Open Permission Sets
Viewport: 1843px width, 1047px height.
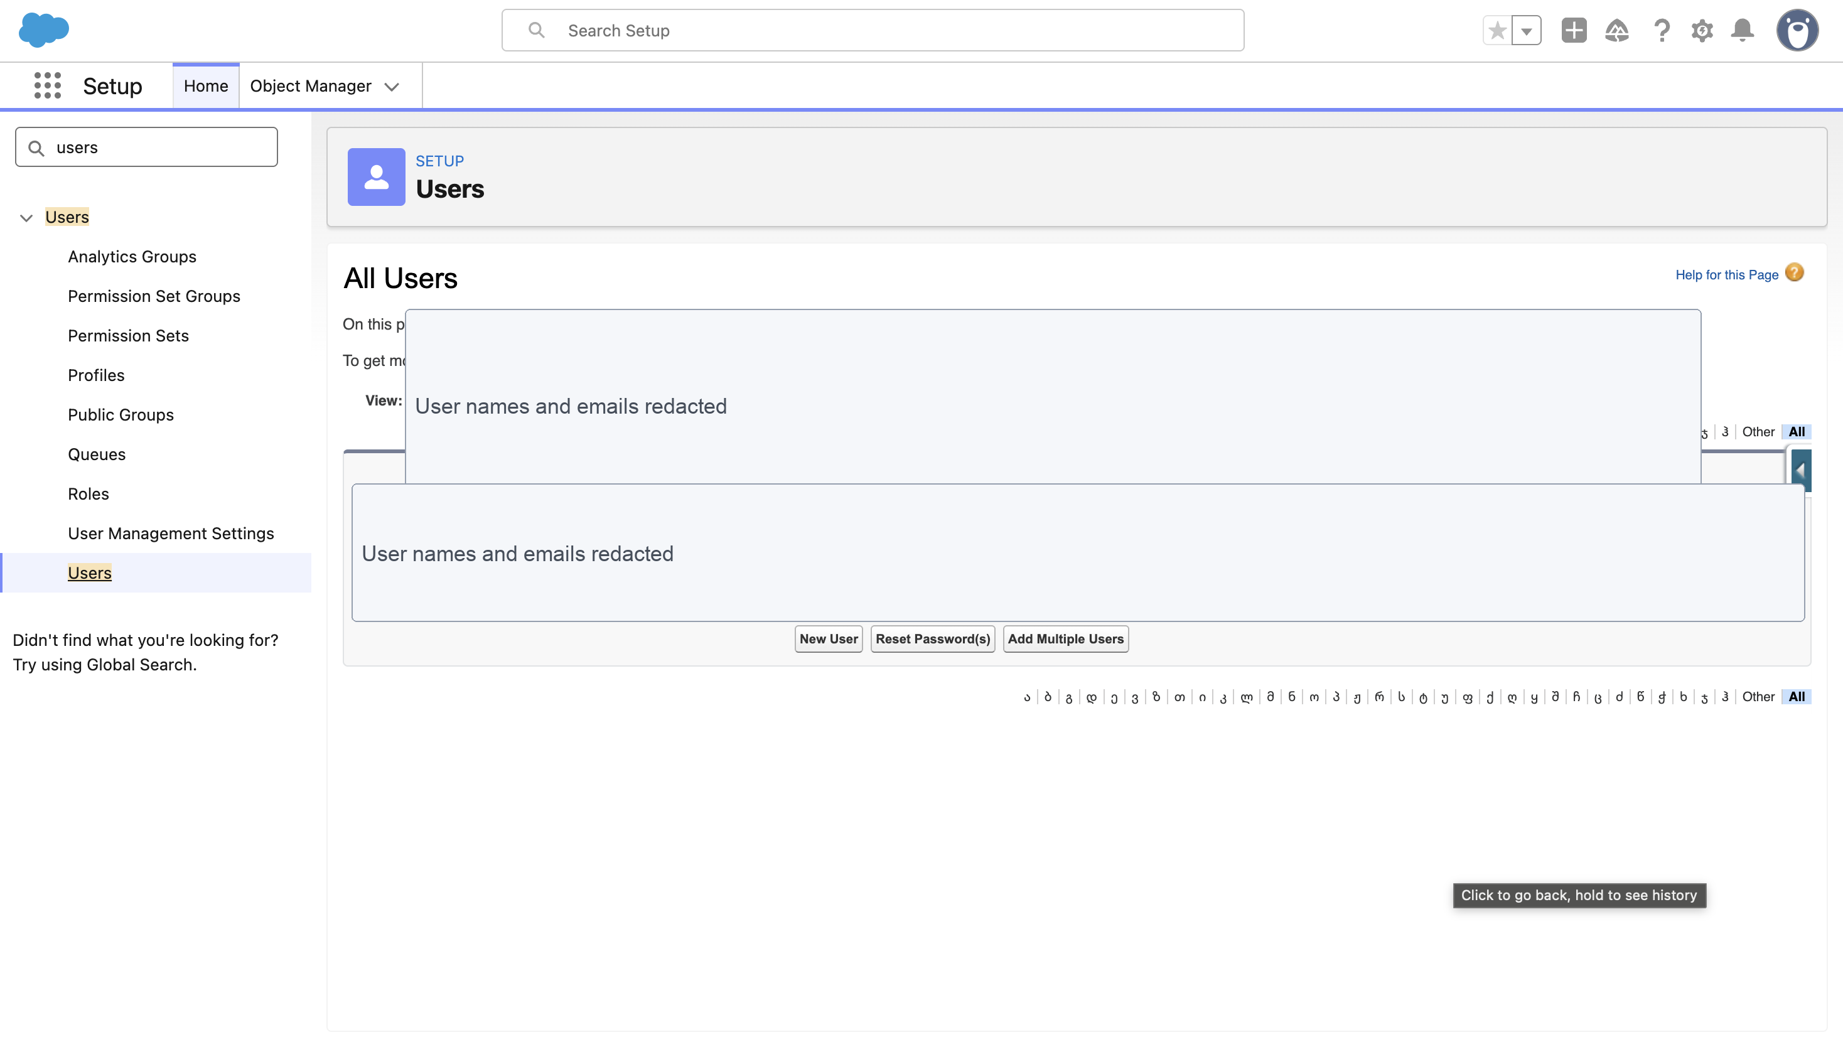pos(128,335)
